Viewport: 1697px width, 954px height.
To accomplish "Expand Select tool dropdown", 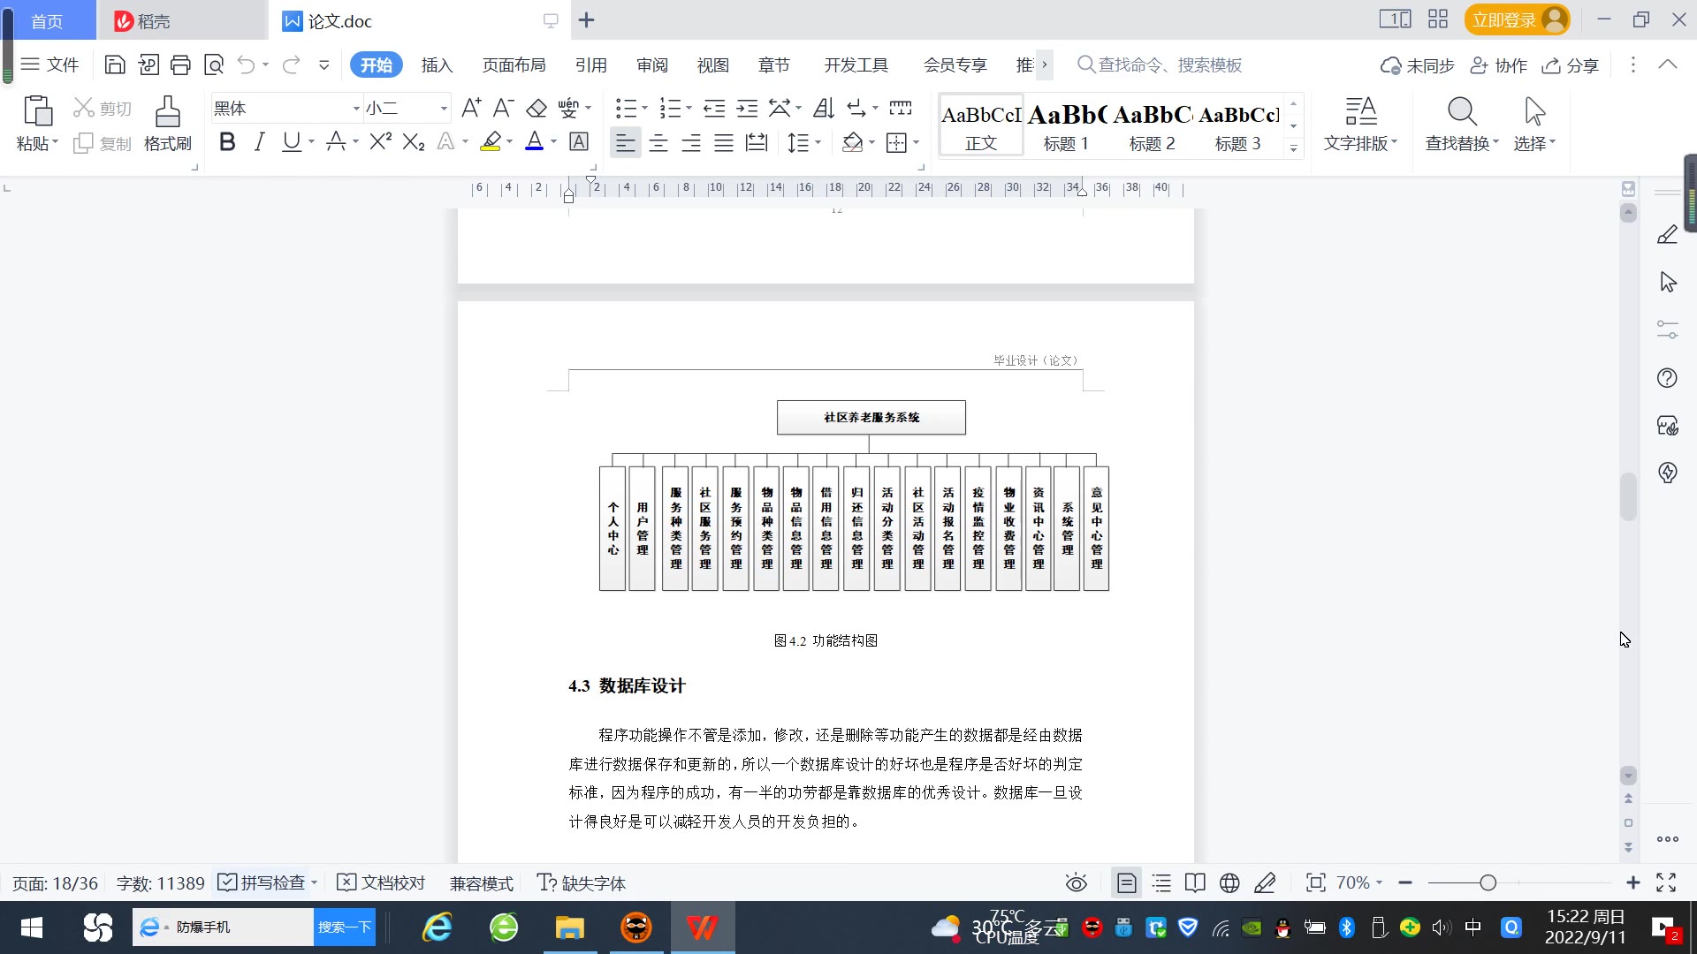I will 1553,142.
